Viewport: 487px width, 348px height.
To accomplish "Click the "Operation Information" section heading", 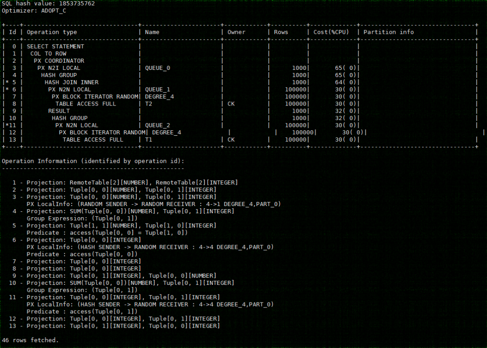I will pos(93,161).
